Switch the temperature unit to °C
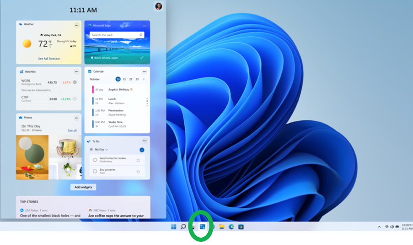 pos(50,47)
